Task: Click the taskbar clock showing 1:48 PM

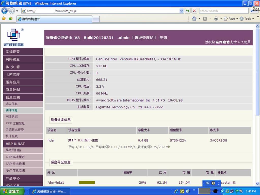Action: pyautogui.click(x=251, y=191)
